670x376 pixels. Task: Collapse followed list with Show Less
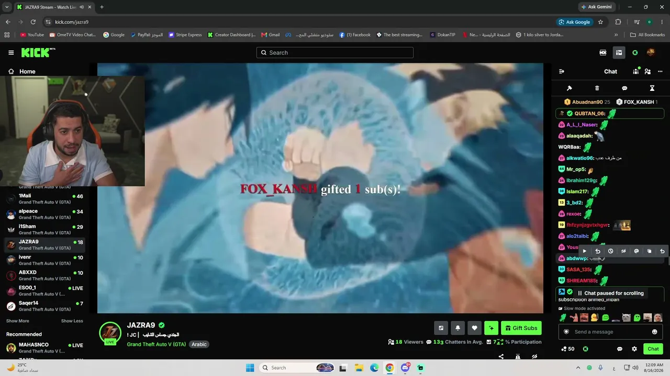point(72,321)
